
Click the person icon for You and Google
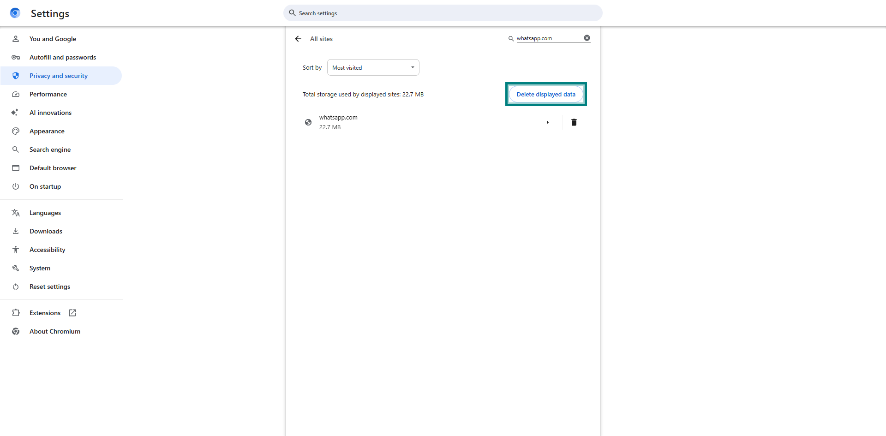(16, 39)
